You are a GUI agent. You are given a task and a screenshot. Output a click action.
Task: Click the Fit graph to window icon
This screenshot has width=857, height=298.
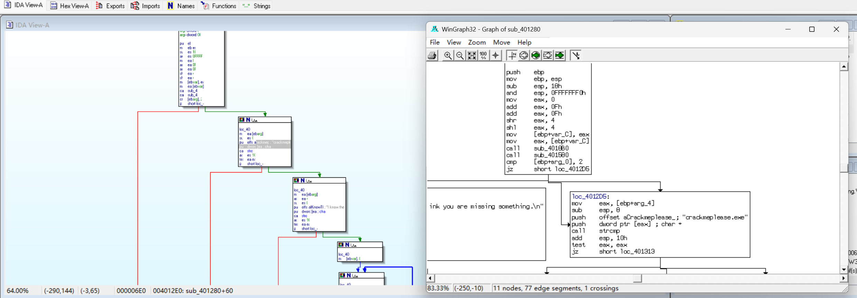tap(472, 55)
